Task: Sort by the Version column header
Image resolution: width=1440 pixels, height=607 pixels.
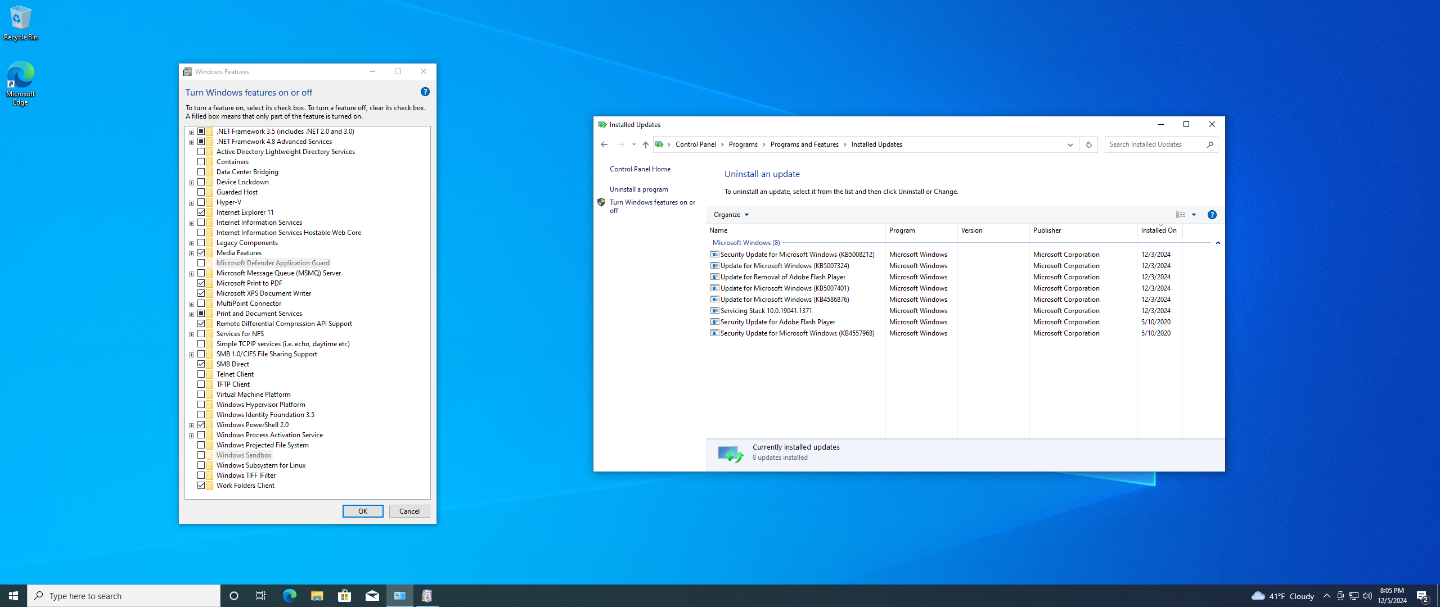Action: click(x=993, y=230)
